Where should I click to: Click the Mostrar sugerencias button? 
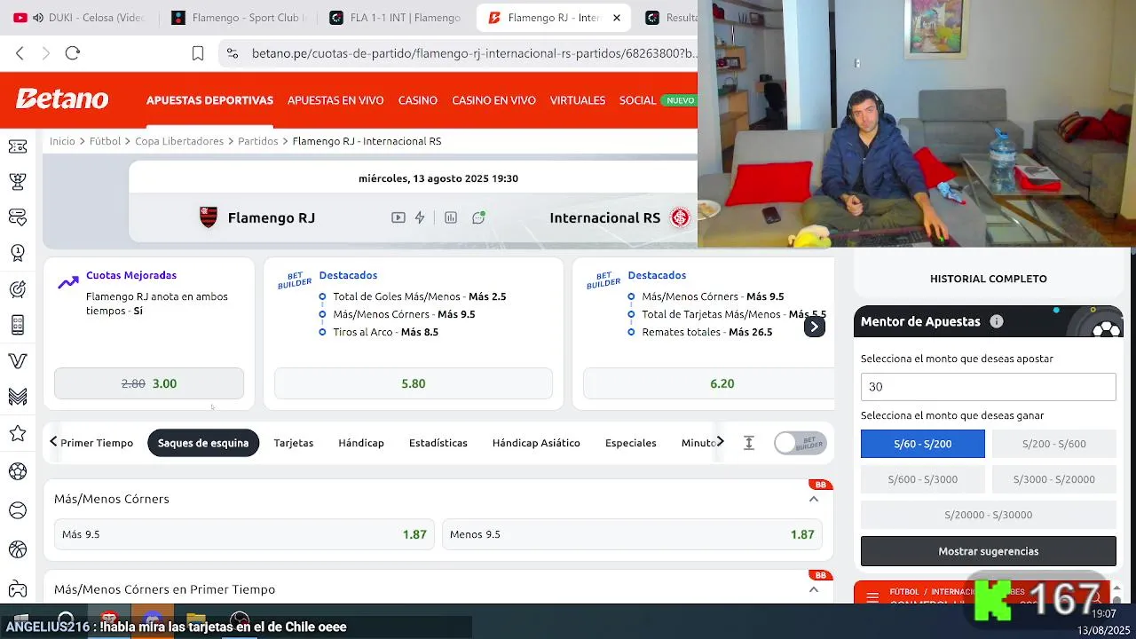click(x=989, y=551)
